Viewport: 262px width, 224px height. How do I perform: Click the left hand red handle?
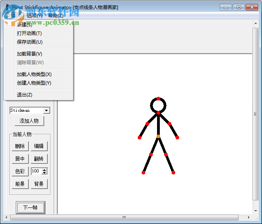coord(139,137)
